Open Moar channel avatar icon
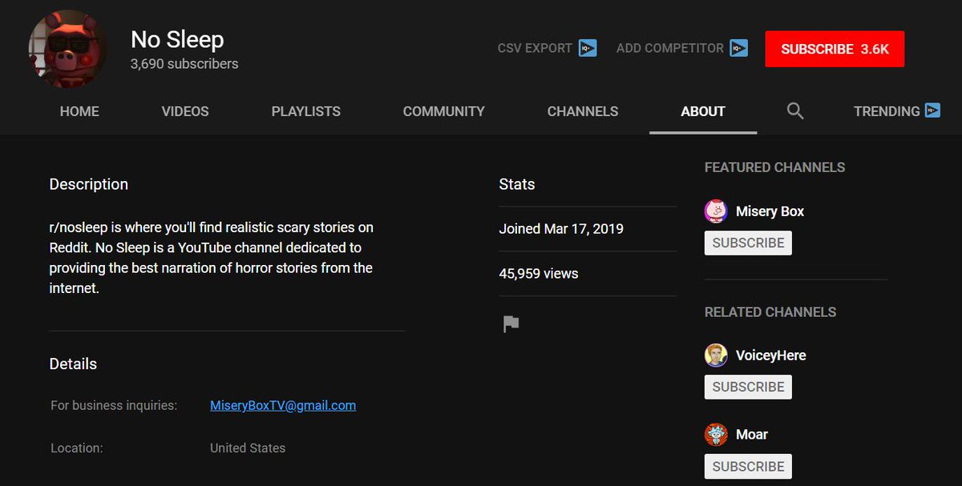Viewport: 962px width, 486px height. (716, 435)
